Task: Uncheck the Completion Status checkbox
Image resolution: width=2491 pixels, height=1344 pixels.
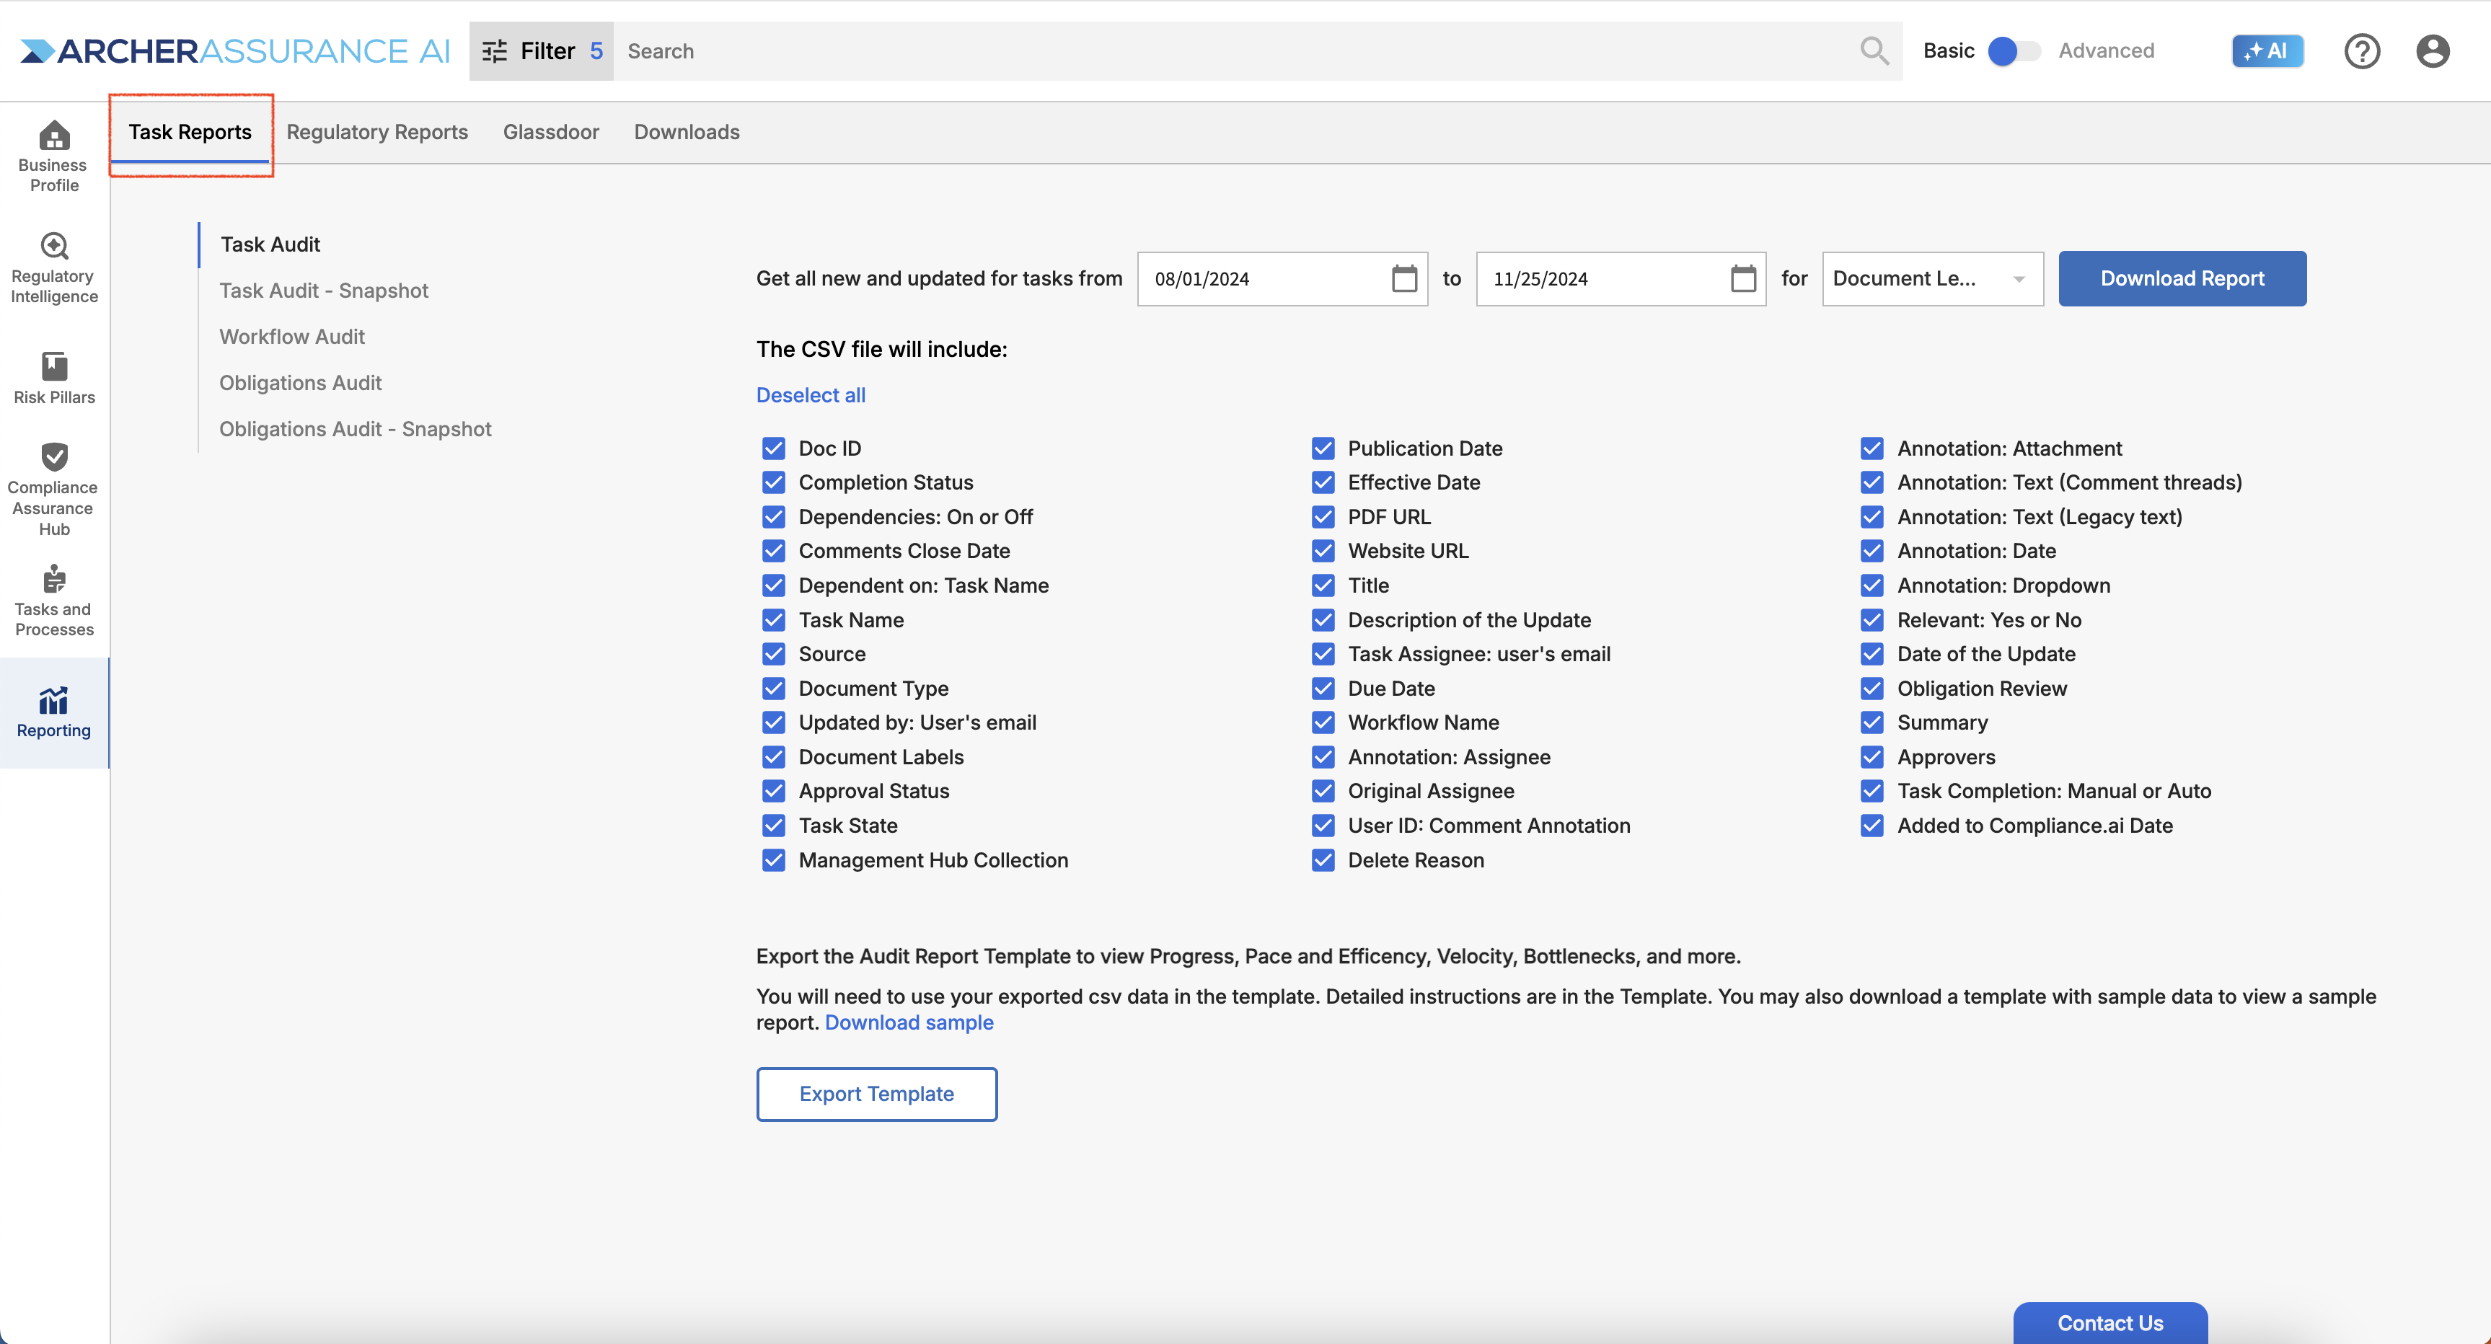Action: [774, 482]
